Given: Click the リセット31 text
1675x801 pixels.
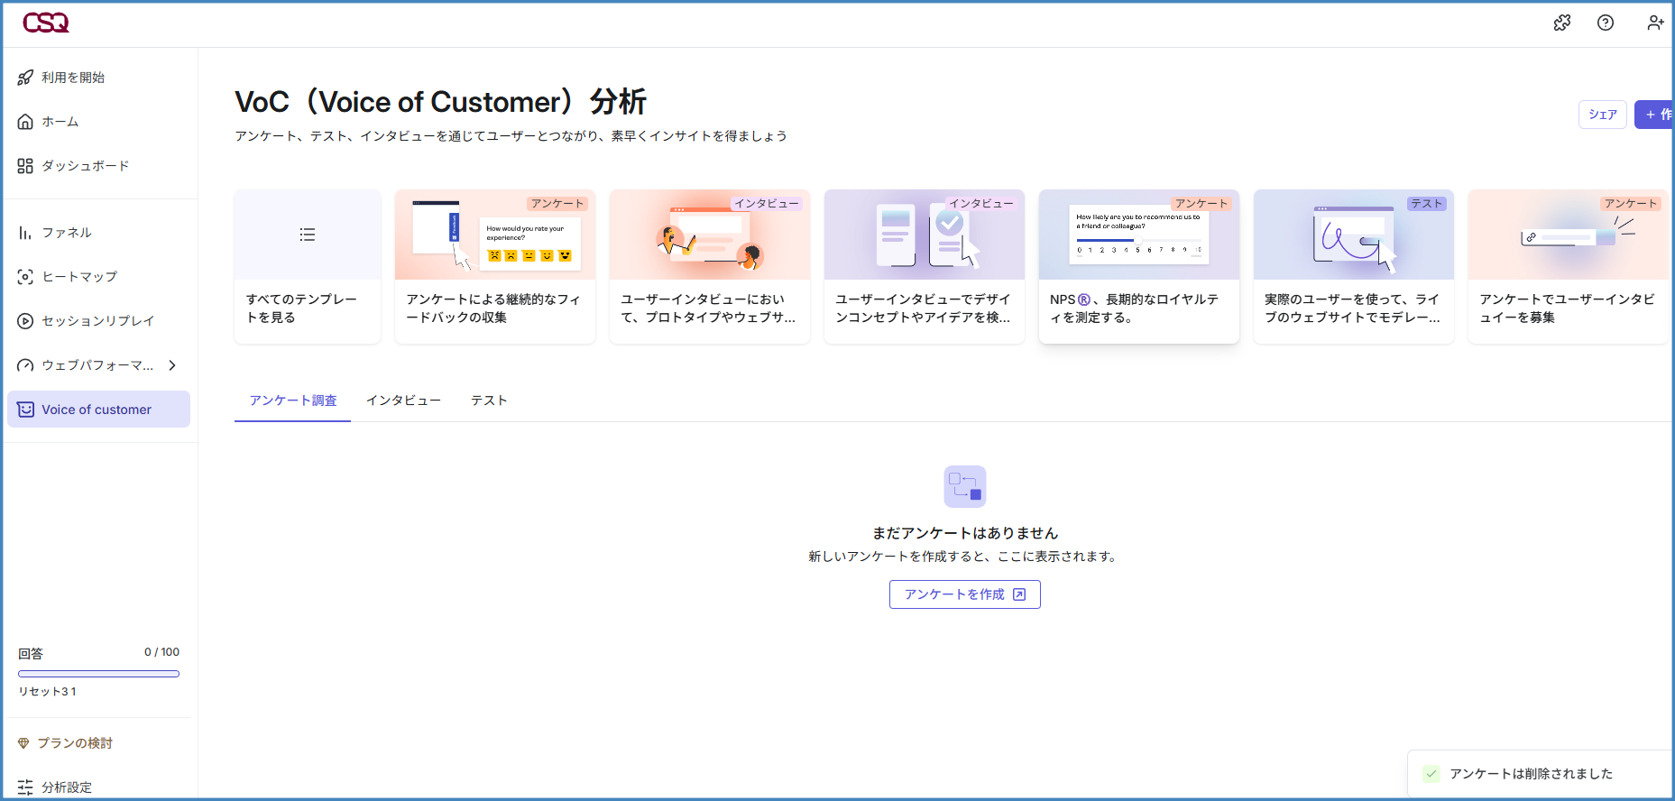Looking at the screenshot, I should coord(48,692).
